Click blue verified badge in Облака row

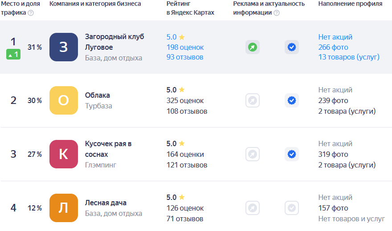tap(292, 101)
